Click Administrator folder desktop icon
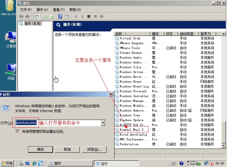 pos(9,8)
